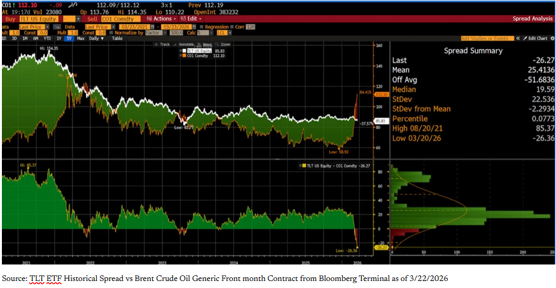The height and width of the screenshot is (288, 556).
Task: Select the 1Y range tab
Action: click(59, 38)
